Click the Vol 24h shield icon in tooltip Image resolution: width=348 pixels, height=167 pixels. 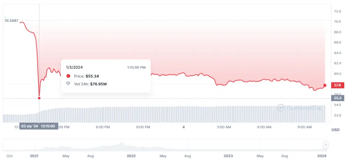(68, 84)
